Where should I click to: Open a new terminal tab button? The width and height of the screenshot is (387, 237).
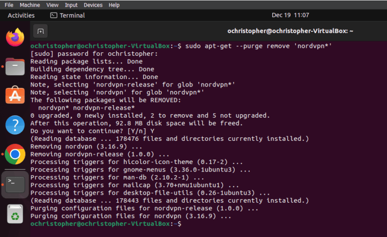tap(41, 31)
